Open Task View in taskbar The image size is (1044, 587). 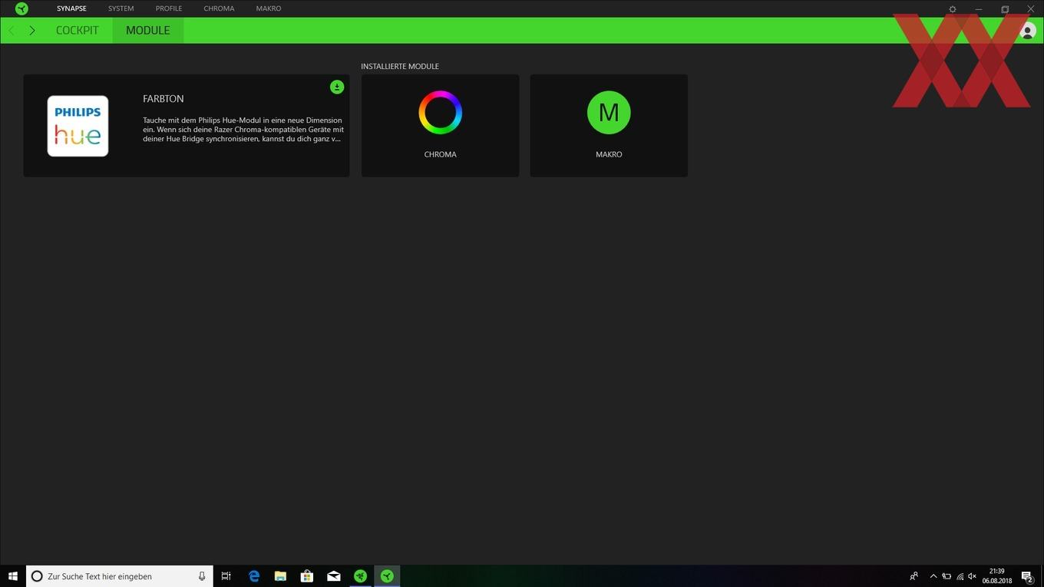pyautogui.click(x=226, y=576)
